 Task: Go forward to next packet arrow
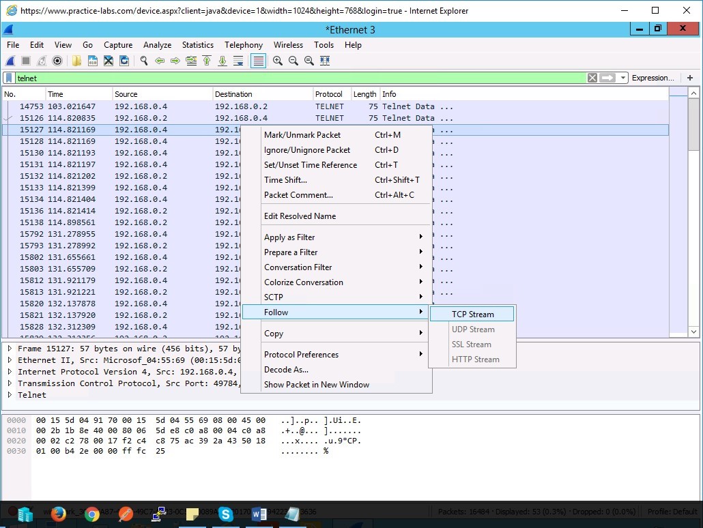(175, 61)
